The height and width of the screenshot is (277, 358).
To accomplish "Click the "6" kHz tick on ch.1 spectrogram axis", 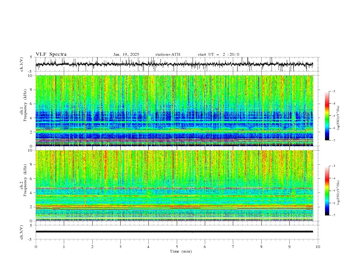I will pos(31,104).
